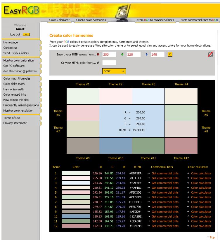The image size is (220, 240).
Task: Open Color calculator link for theme 12
Action: coord(201,226)
